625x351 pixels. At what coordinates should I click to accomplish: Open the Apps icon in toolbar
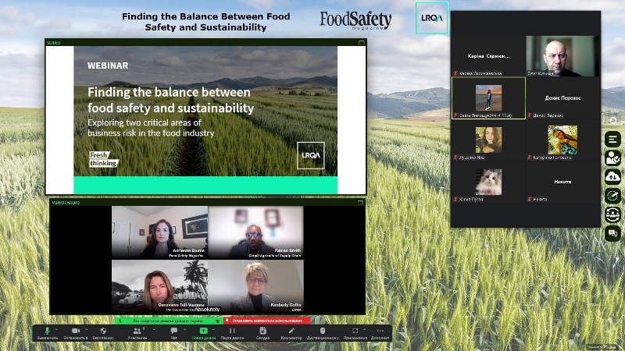pos(355,331)
